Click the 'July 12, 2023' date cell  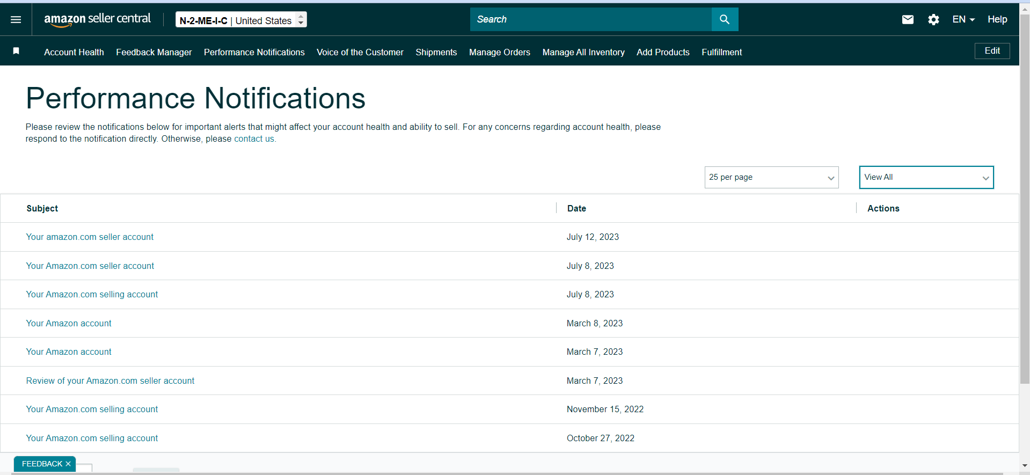pyautogui.click(x=593, y=237)
